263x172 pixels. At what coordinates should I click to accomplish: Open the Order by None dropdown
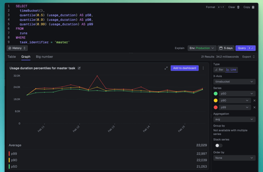click(x=234, y=158)
